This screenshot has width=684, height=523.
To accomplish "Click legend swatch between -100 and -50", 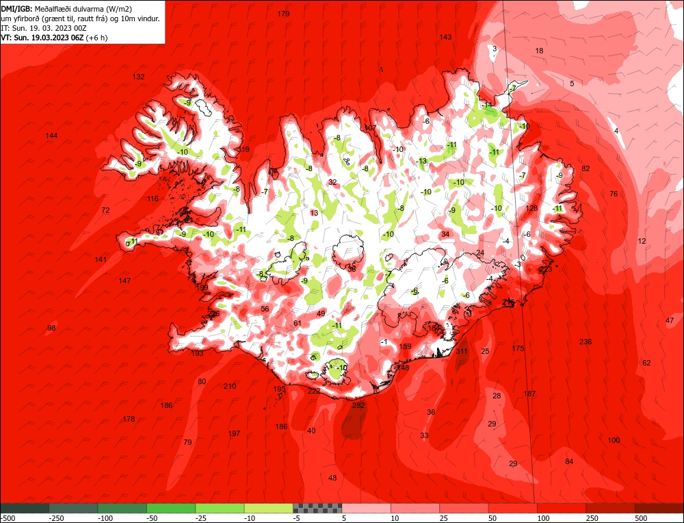I will [x=122, y=508].
